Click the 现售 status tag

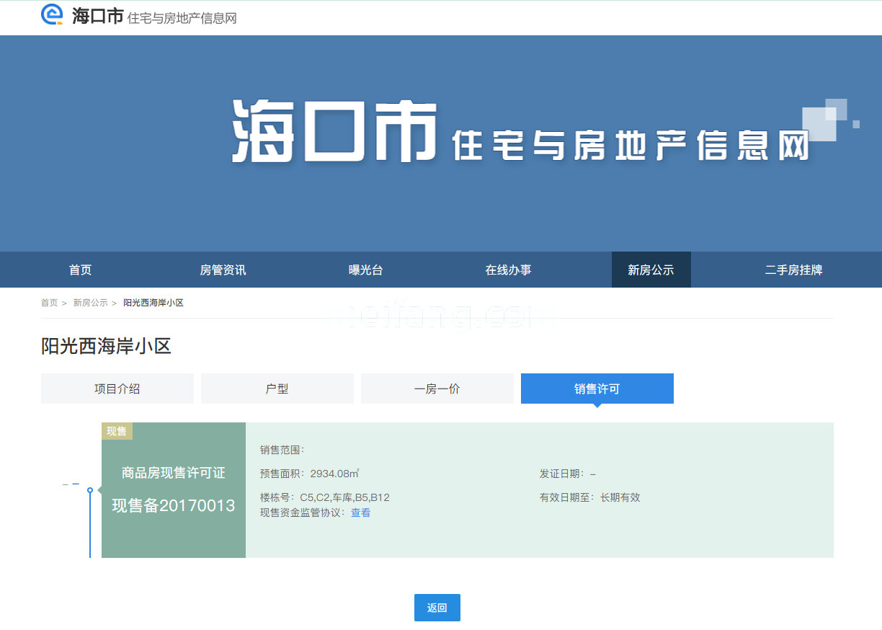(x=117, y=431)
